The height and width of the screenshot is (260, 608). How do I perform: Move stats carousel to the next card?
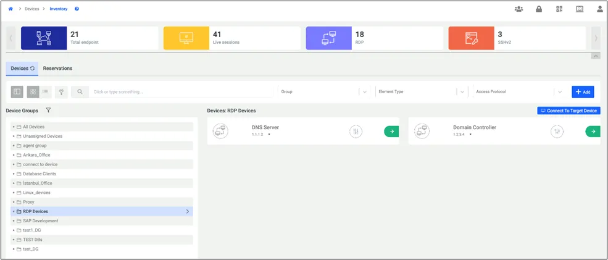click(x=596, y=38)
